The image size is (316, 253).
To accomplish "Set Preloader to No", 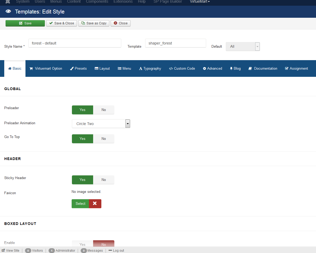I will 103,110.
